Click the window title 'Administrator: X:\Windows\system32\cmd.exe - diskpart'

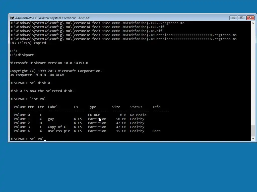coord(52,18)
